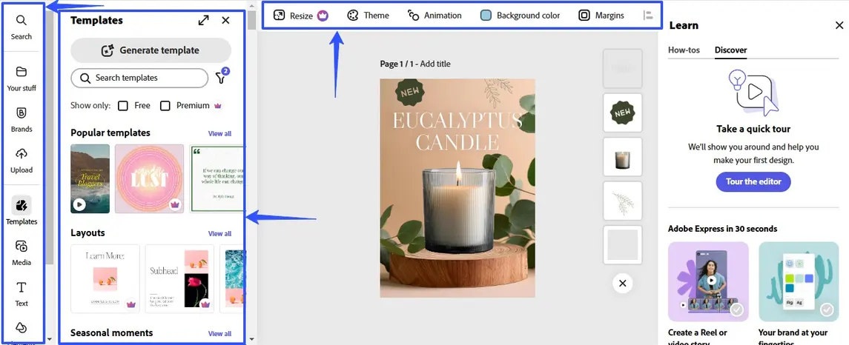
Task: Enable the Premium templates checkbox
Action: 165,106
